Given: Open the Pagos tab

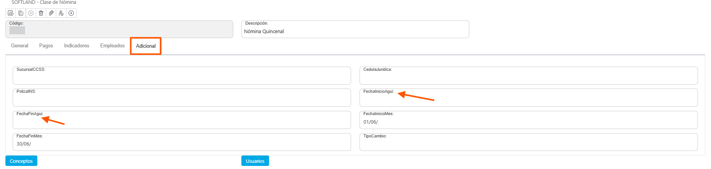Looking at the screenshot, I should pyautogui.click(x=46, y=46).
